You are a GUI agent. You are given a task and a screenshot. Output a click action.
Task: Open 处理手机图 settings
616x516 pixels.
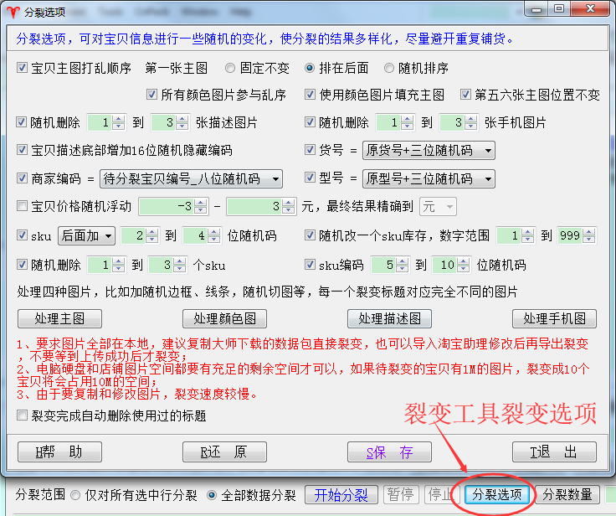[554, 318]
